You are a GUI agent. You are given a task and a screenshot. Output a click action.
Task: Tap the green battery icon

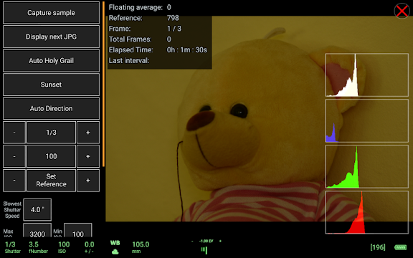click(400, 247)
